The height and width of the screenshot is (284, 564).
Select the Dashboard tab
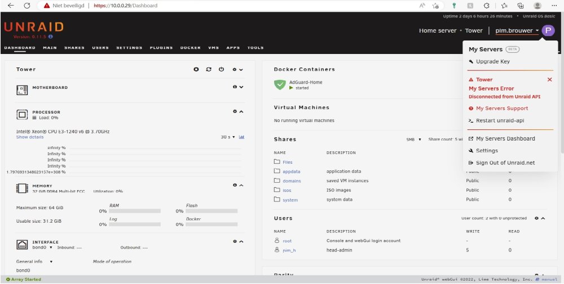click(20, 47)
